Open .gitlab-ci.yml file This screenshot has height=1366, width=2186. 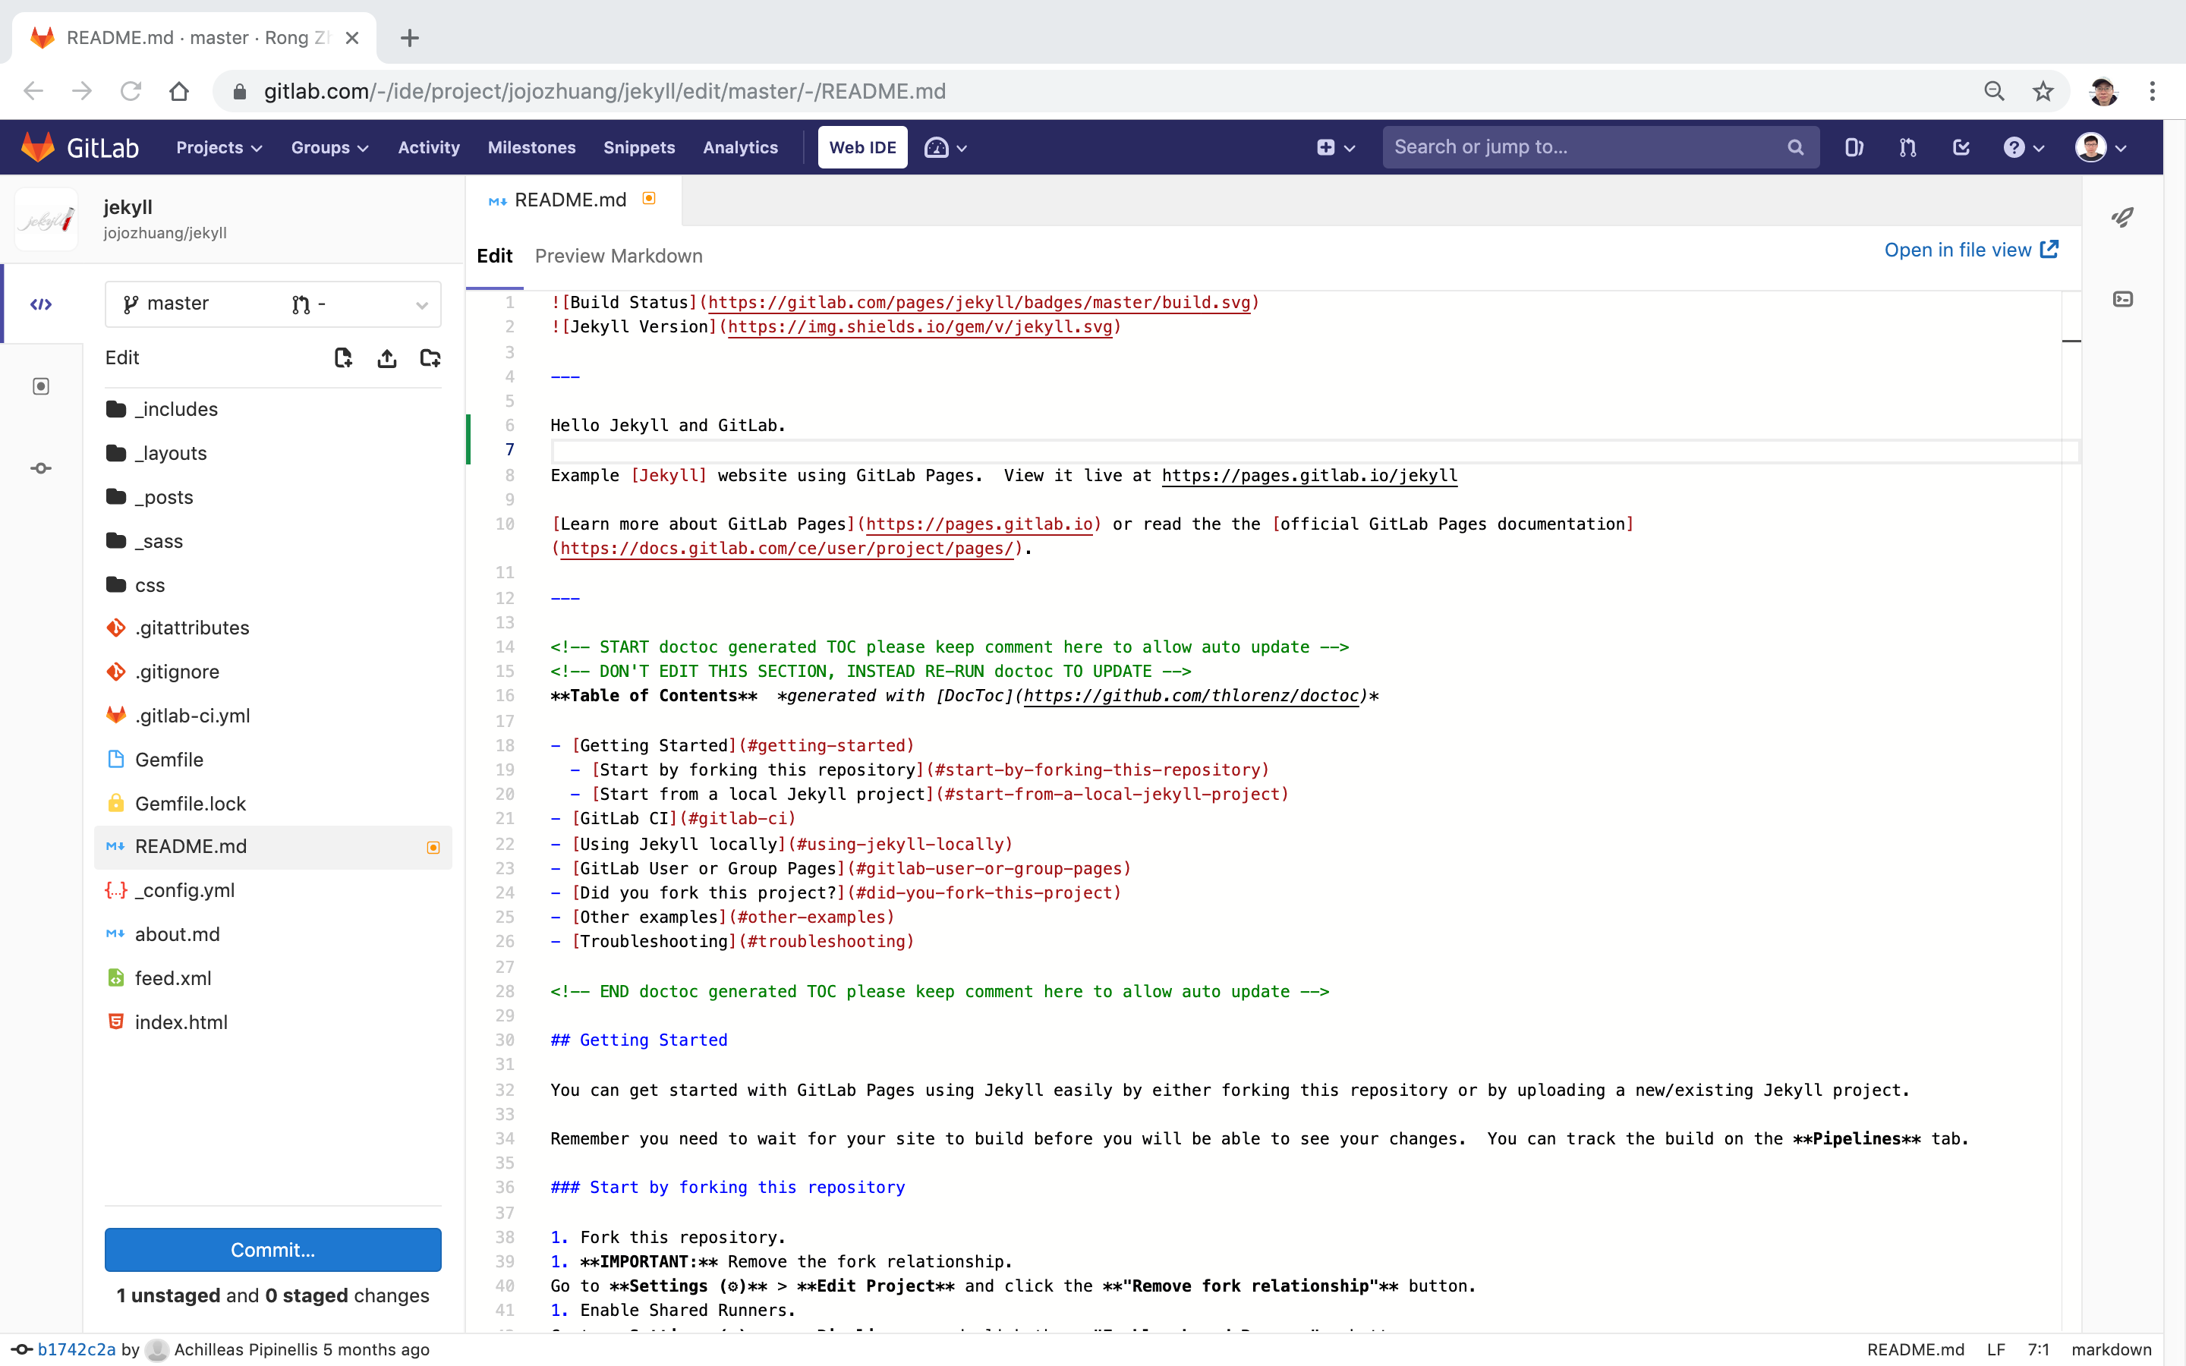(272, 716)
